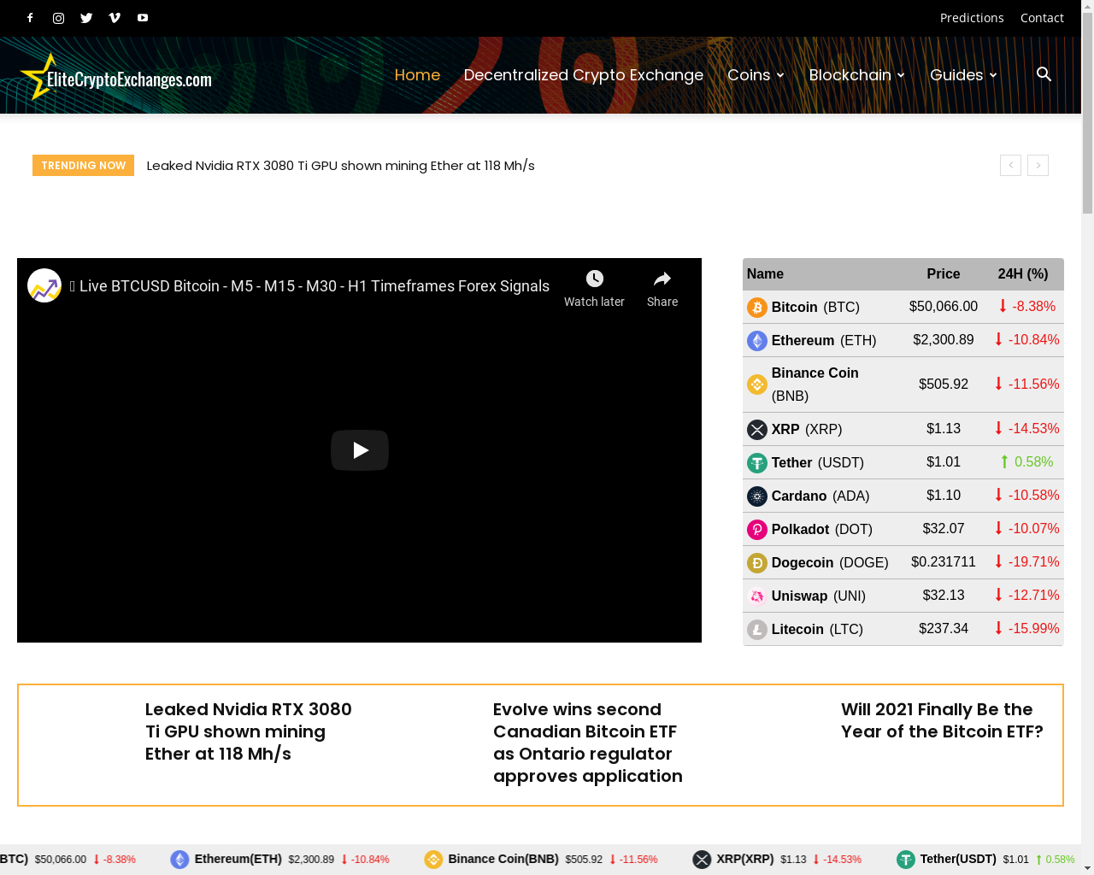This screenshot has width=1094, height=875.
Task: Click the Polkadot coin icon in table
Action: click(757, 530)
